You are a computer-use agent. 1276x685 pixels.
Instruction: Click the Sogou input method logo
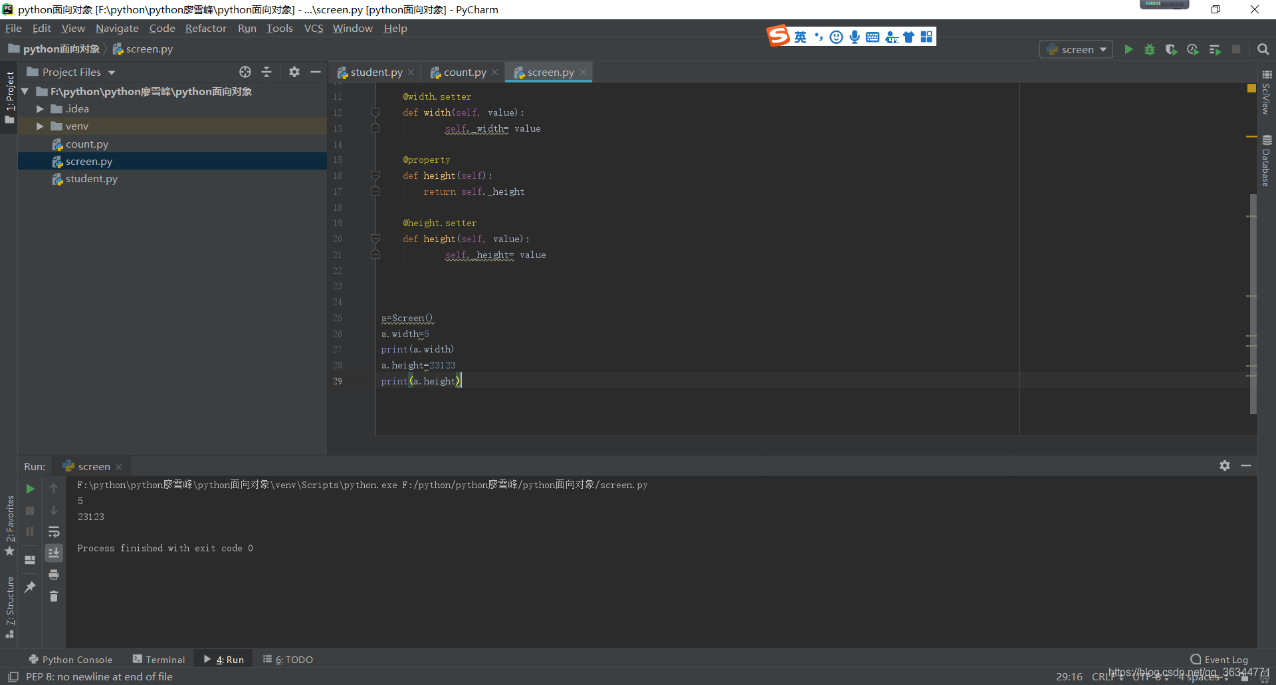(x=778, y=36)
